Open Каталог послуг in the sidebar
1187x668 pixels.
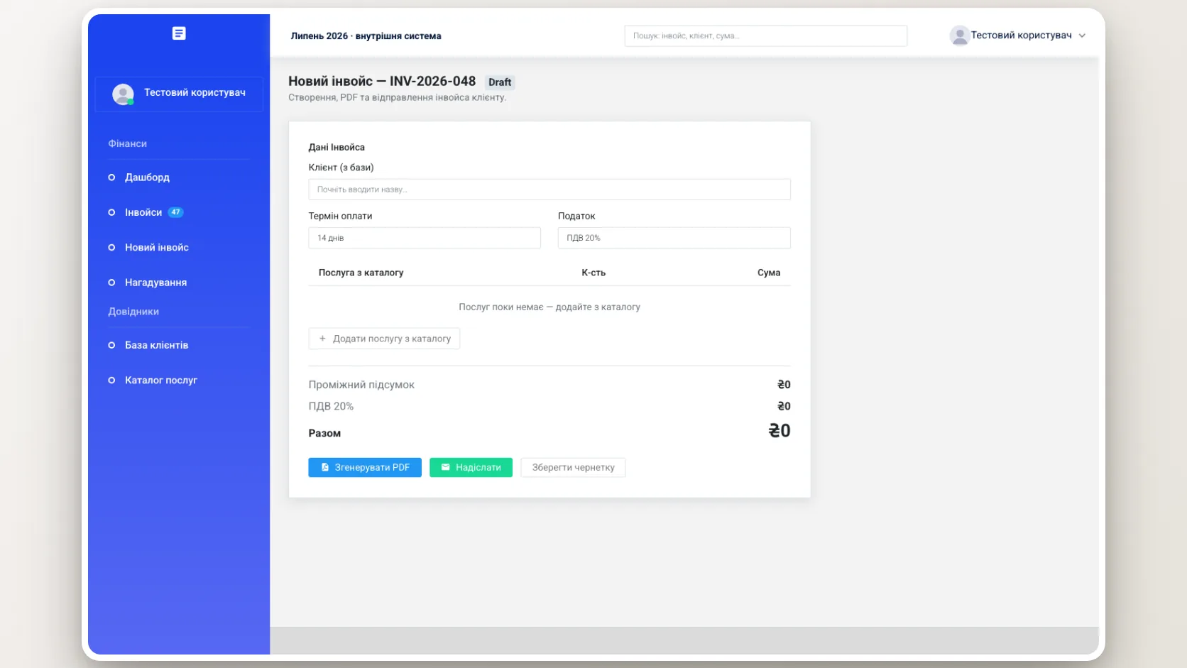(x=161, y=380)
